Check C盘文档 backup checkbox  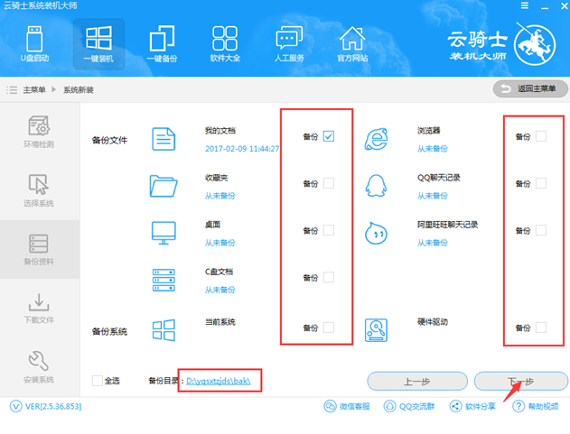329,277
